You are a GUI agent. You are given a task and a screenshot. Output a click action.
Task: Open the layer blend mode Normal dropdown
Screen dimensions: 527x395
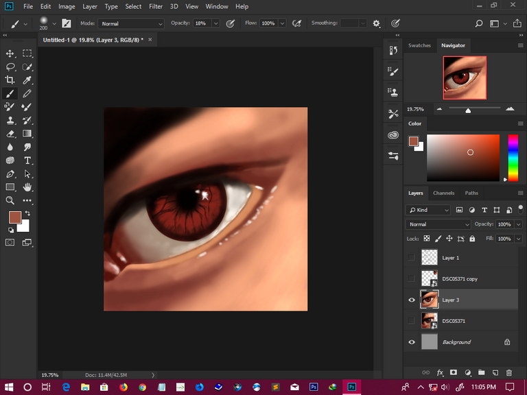pyautogui.click(x=438, y=224)
